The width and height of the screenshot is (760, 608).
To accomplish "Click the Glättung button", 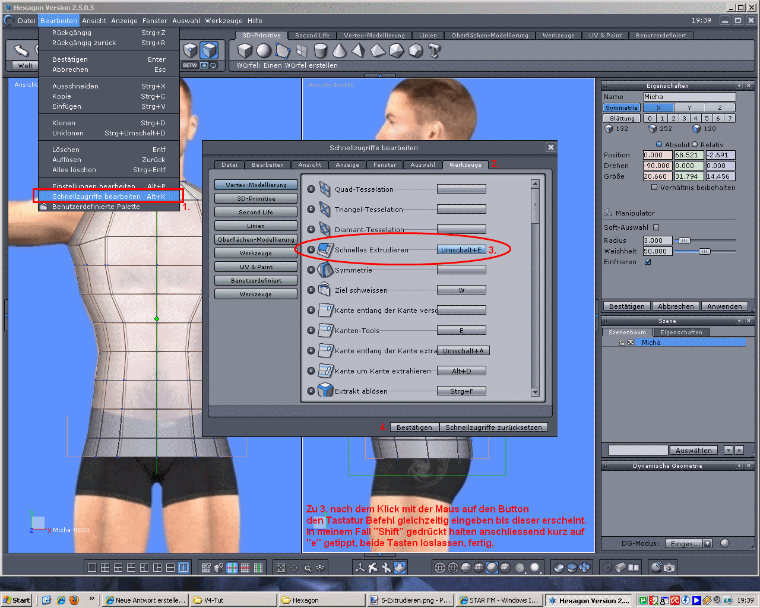I will (622, 118).
